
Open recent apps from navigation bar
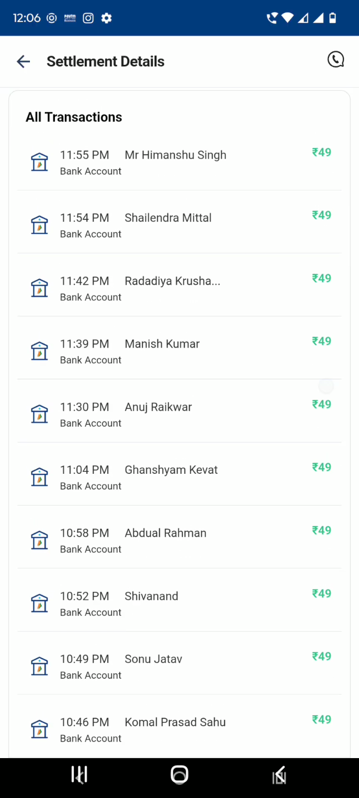79,775
